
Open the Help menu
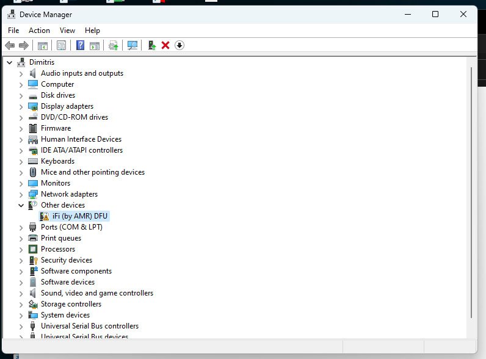(x=92, y=31)
